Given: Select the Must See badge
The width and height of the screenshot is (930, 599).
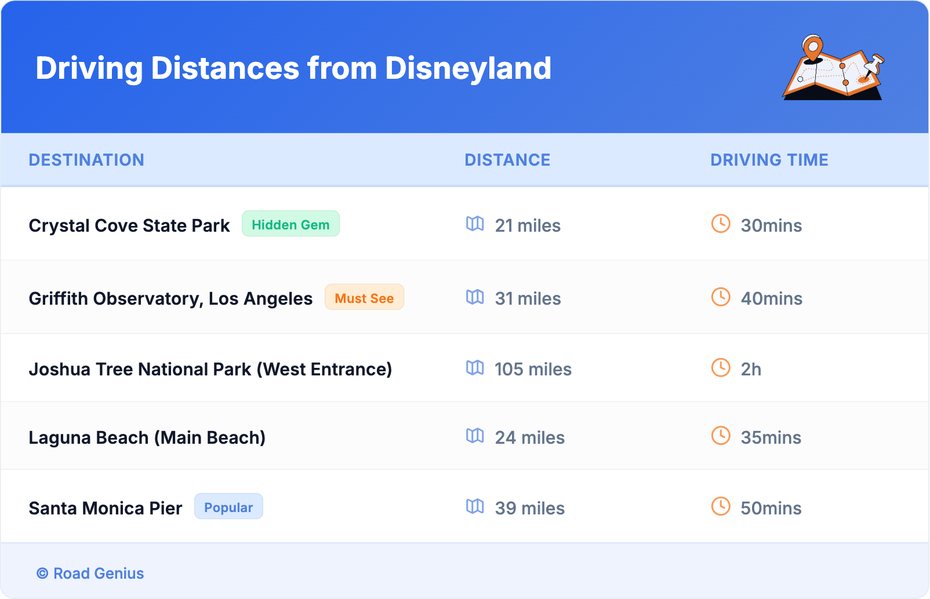Looking at the screenshot, I should [364, 298].
